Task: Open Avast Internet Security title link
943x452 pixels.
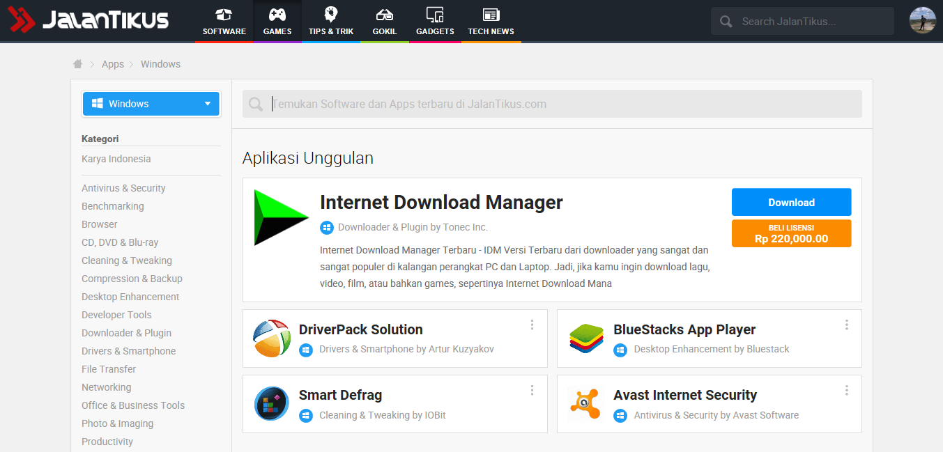Action: [x=685, y=396]
